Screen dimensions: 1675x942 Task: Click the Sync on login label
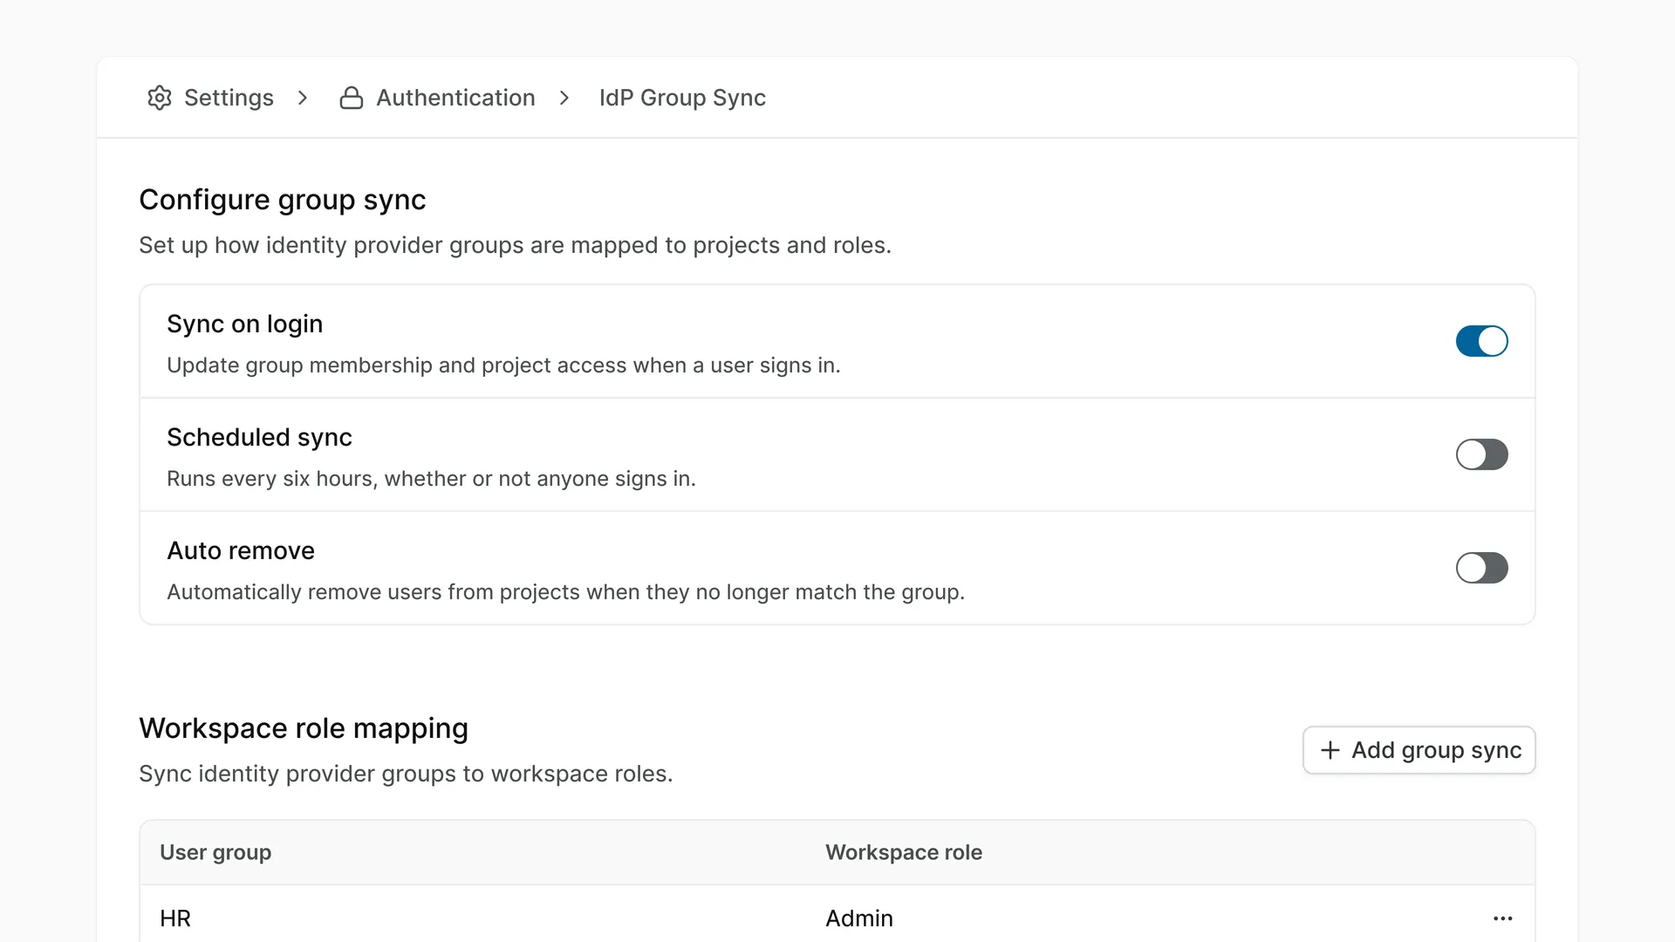click(x=245, y=324)
